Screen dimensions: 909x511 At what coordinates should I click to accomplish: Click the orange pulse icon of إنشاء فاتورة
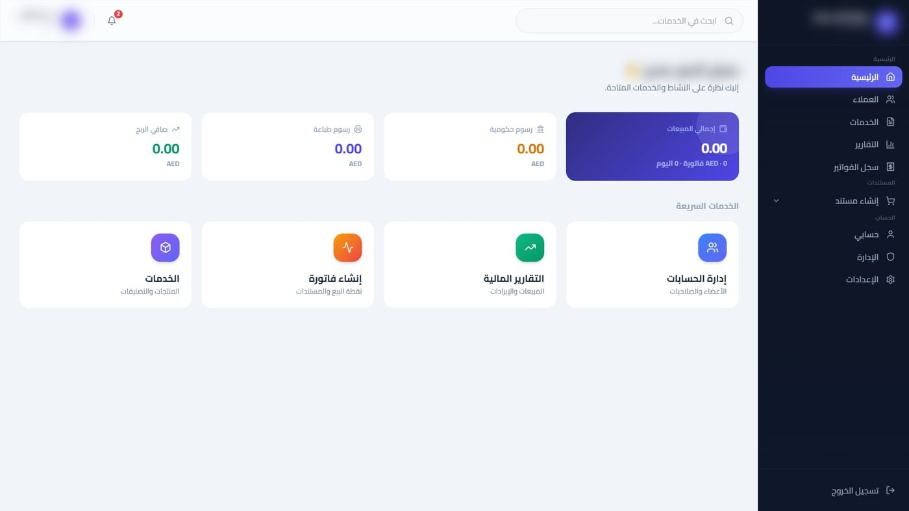[347, 247]
